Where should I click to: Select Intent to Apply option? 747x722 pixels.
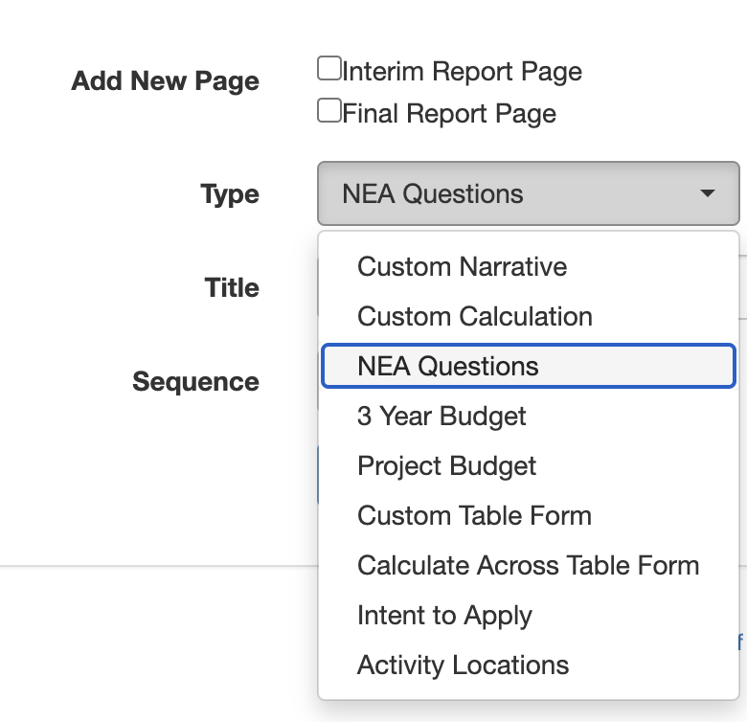[x=529, y=615]
